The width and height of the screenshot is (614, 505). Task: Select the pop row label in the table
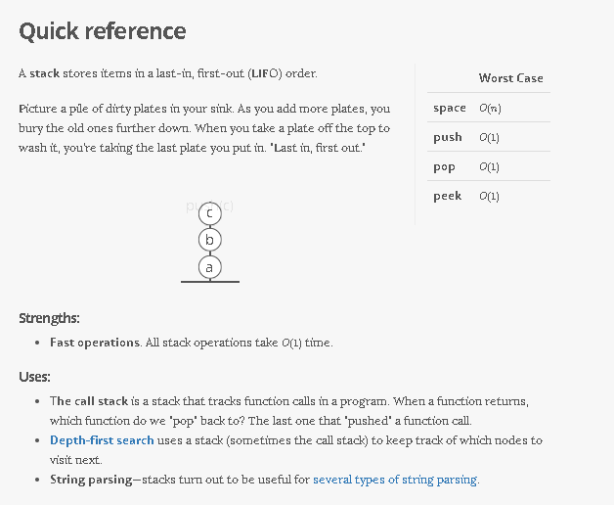[445, 167]
